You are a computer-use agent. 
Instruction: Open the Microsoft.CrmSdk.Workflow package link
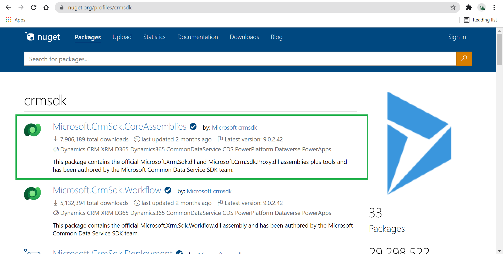107,190
